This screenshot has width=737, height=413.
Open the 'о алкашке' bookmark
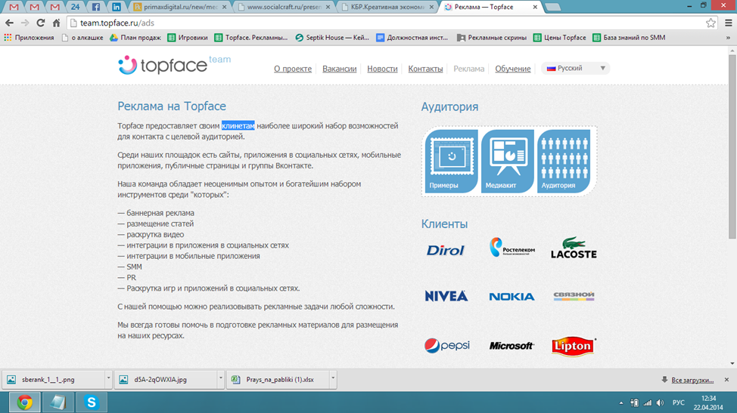82,38
